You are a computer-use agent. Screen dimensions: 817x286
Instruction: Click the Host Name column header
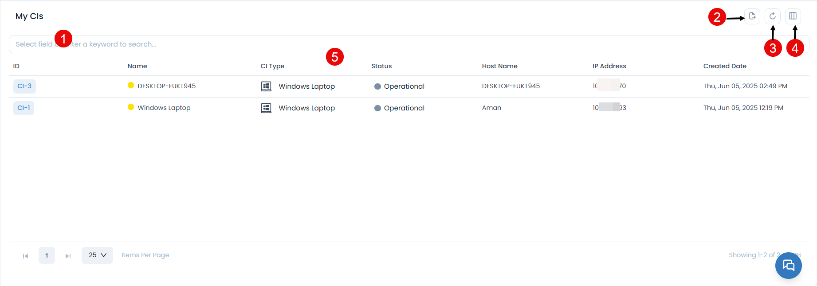point(499,66)
